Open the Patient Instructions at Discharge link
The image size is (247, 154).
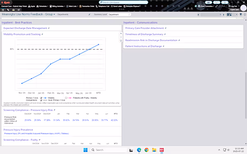coord(143,46)
